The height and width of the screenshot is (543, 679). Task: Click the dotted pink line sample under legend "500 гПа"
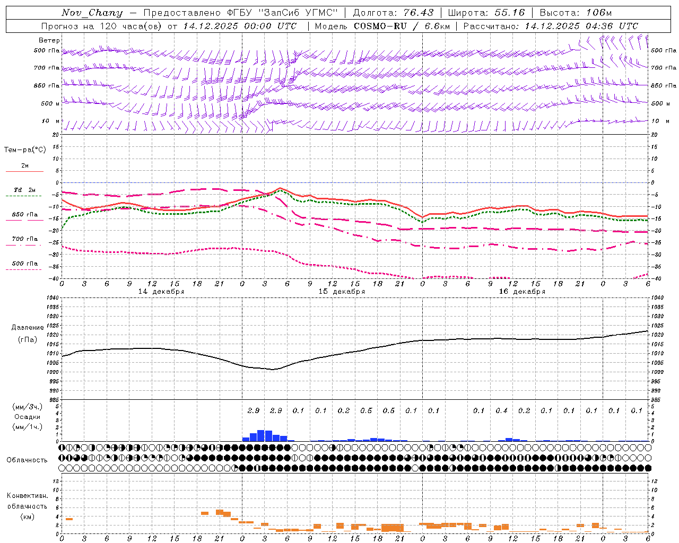tap(23, 269)
